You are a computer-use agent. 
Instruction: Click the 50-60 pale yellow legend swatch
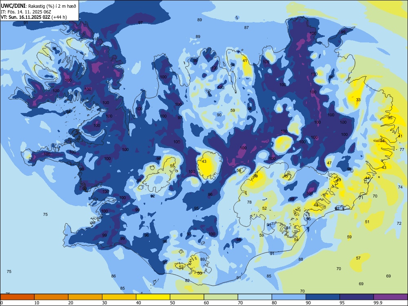[187, 297]
